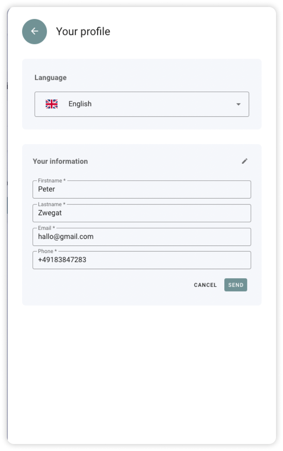Click the "Email *" floating label
Screen dimensions: 283x451
46,228
